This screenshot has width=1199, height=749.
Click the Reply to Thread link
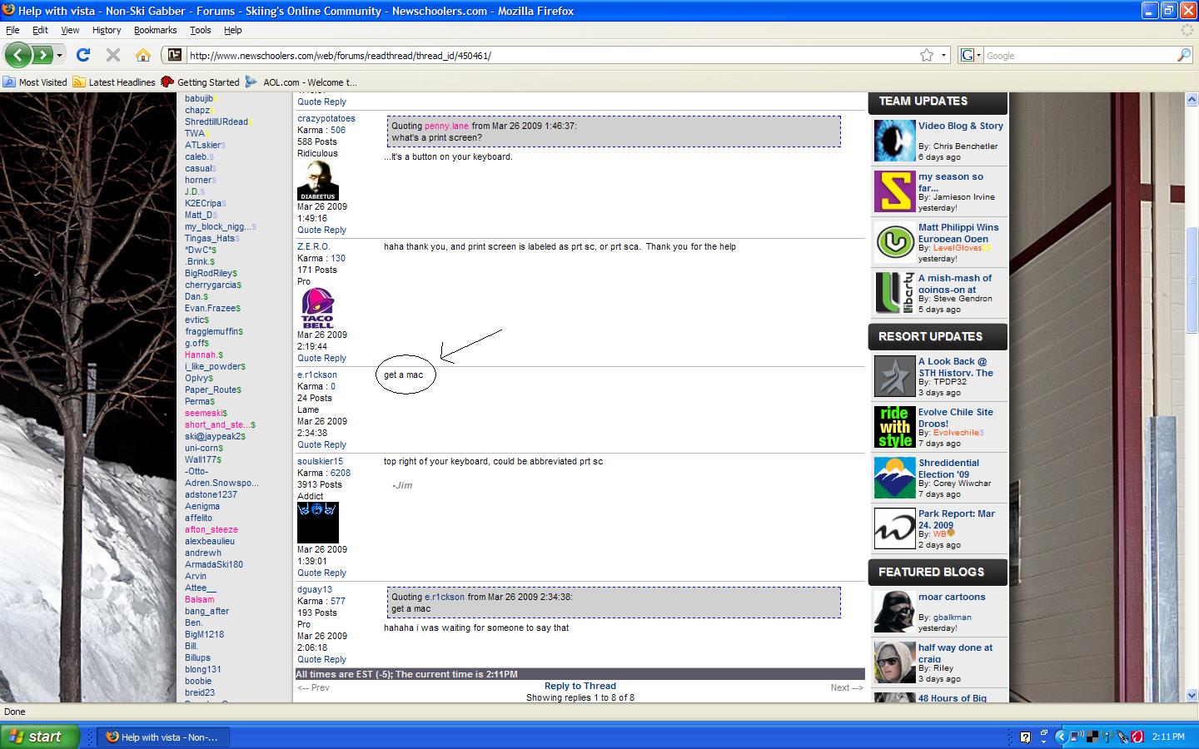tap(580, 687)
